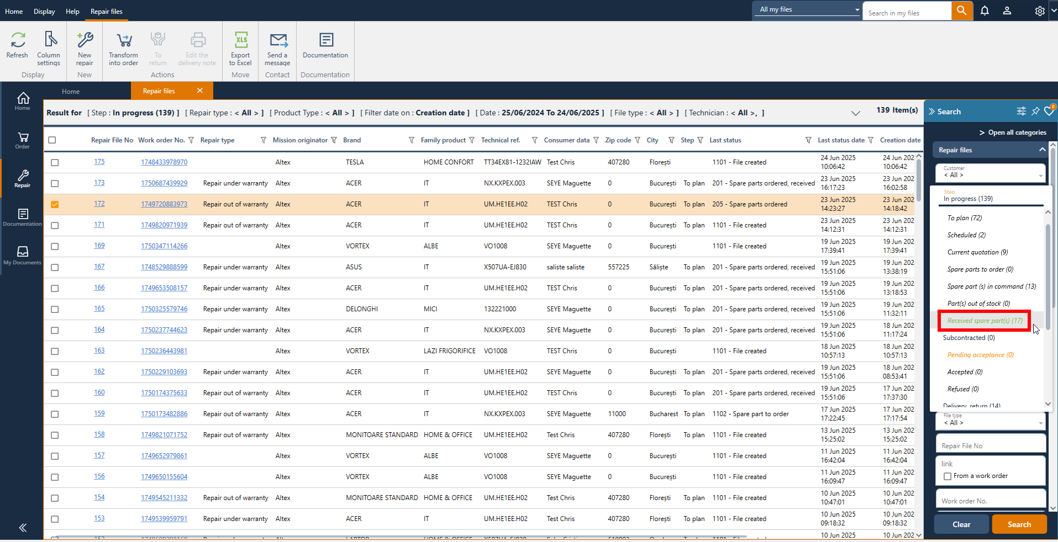This screenshot has height=542, width=1058.
Task: Click Open all categories
Action: (x=1013, y=132)
